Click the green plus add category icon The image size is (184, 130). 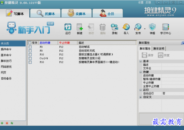coord(2,123)
